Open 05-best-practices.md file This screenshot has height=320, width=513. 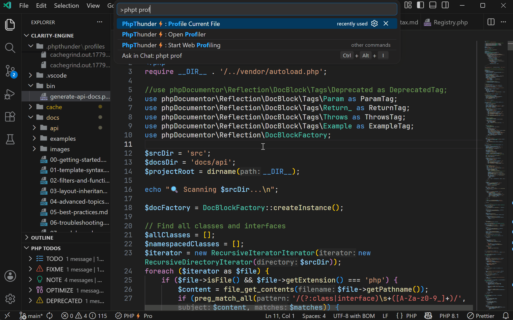pos(79,212)
